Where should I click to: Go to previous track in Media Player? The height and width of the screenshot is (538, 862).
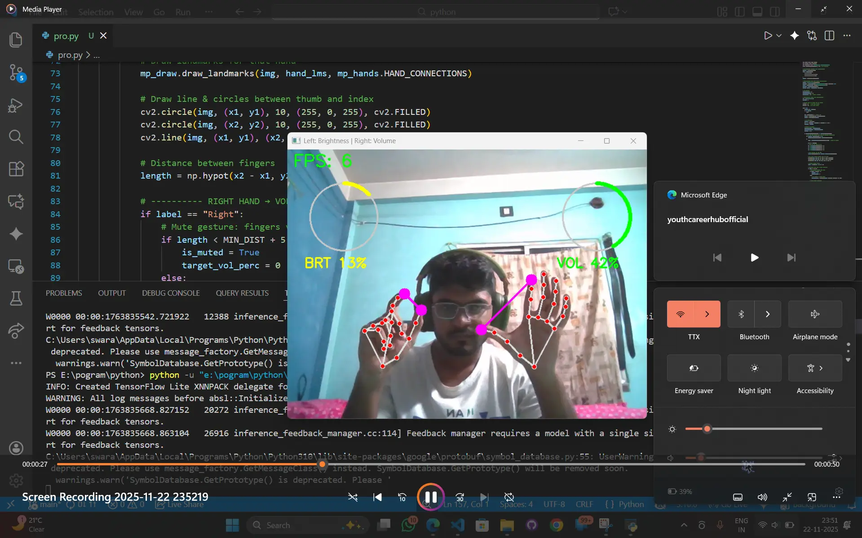pyautogui.click(x=377, y=497)
